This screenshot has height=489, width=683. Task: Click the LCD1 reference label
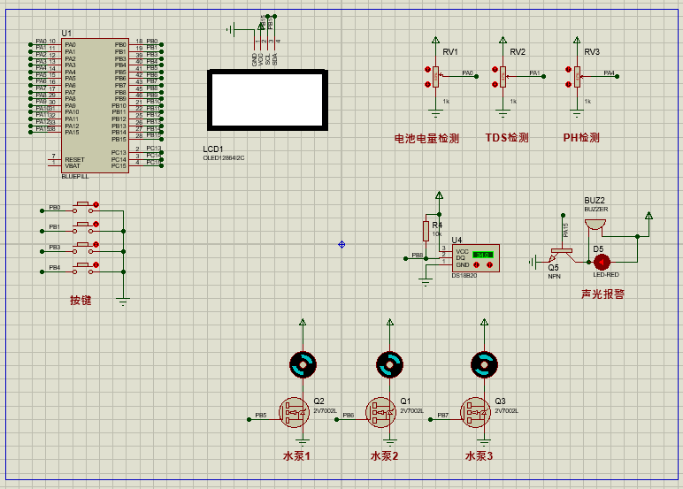(x=213, y=149)
